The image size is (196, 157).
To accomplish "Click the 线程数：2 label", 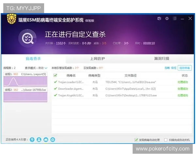I will (x=9, y=68).
